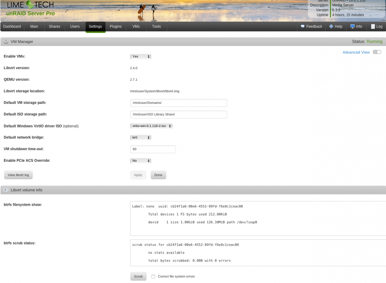Focus the Default VM storage path field

tap(178, 103)
